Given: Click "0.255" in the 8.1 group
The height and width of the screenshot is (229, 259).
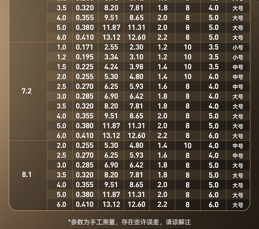Looking at the screenshot, I should point(85,145).
